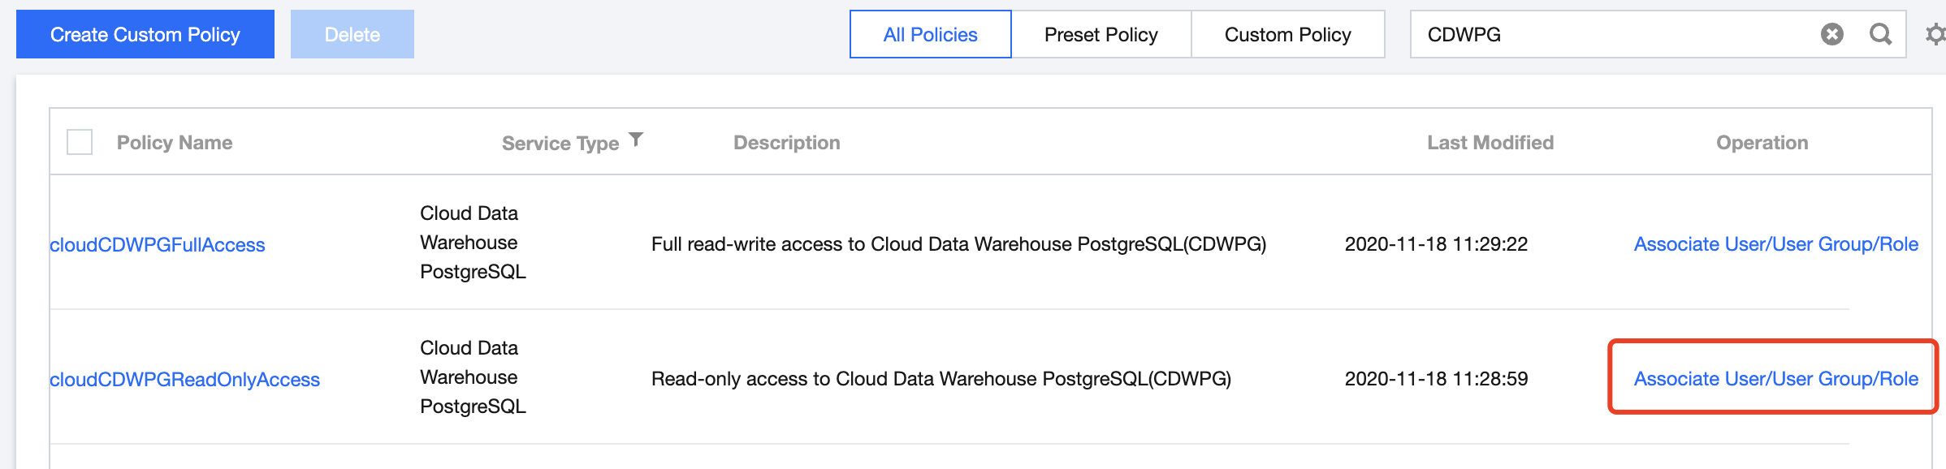Clear the CDWPG search text

(1831, 34)
